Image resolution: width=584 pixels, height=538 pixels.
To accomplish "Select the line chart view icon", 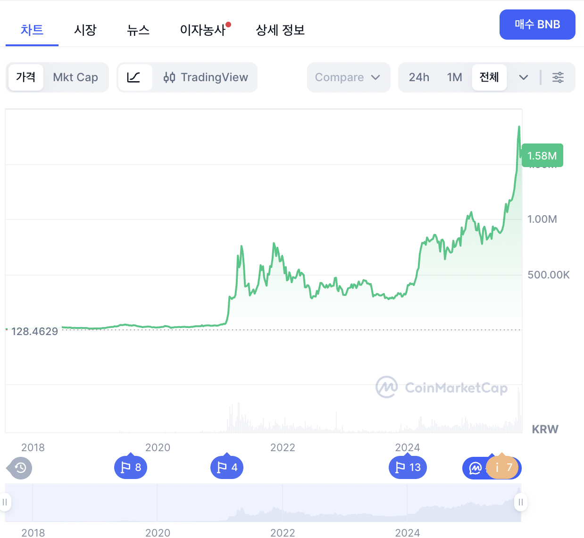I will pyautogui.click(x=136, y=77).
